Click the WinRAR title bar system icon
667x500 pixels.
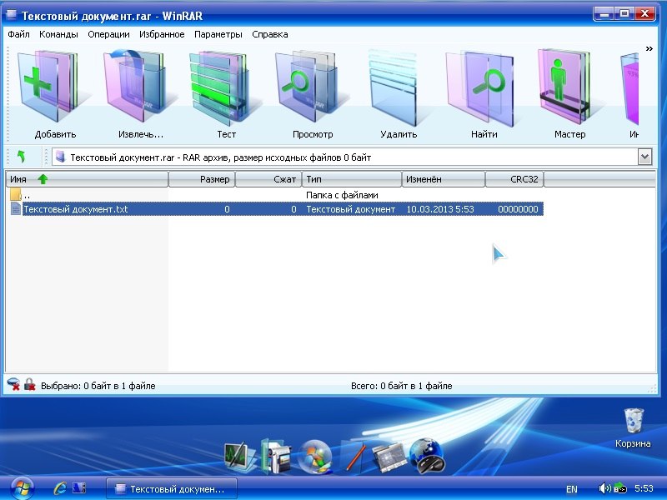(x=11, y=15)
